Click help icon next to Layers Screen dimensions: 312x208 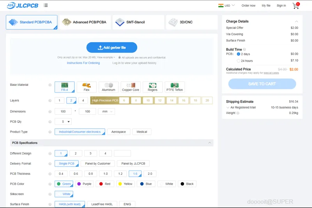tap(50, 101)
